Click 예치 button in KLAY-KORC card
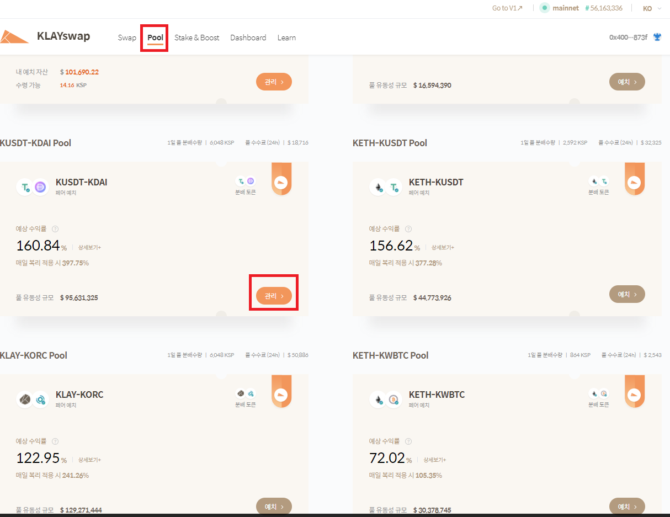 pyautogui.click(x=274, y=506)
